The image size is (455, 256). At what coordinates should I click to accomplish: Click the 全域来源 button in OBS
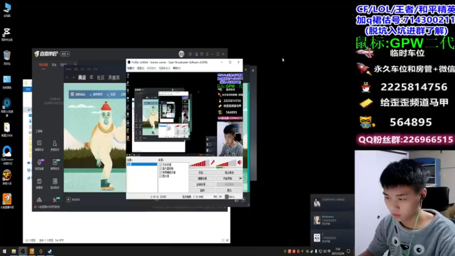point(202,184)
